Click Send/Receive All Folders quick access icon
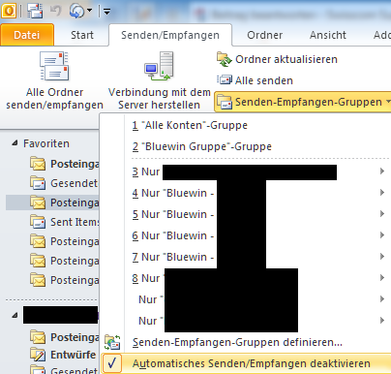 [35, 12]
